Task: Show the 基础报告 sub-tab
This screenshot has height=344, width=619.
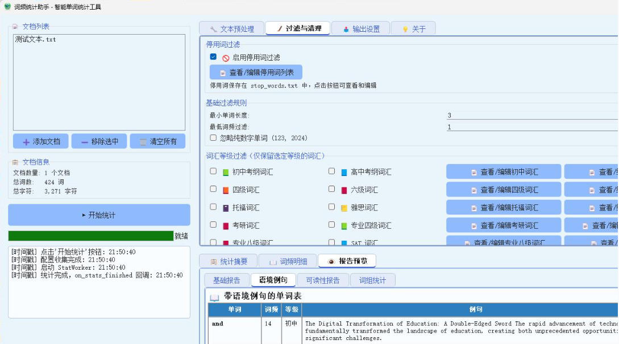Action: point(227,280)
